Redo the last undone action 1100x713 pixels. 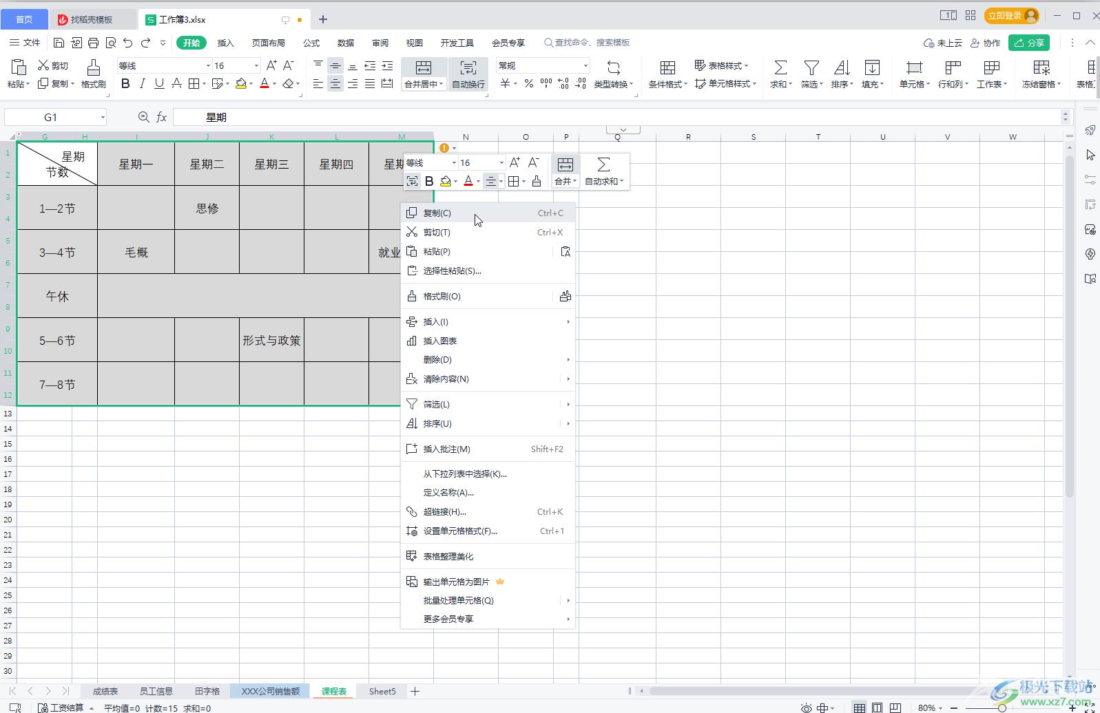click(x=145, y=43)
